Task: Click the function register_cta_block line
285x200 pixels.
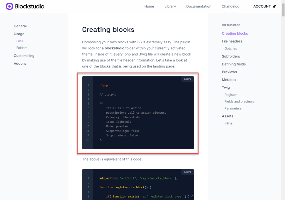Action: [x=125, y=187]
